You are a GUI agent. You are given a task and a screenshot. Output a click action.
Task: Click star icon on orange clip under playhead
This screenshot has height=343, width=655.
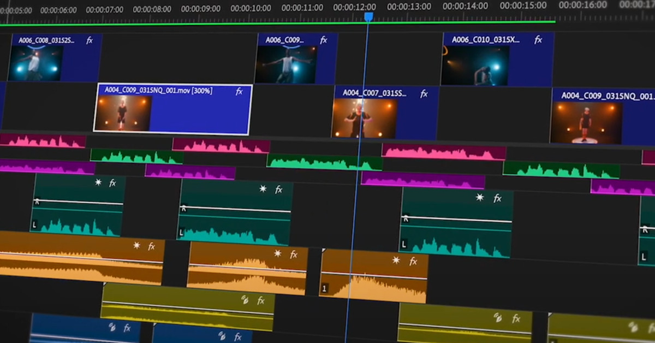396,261
